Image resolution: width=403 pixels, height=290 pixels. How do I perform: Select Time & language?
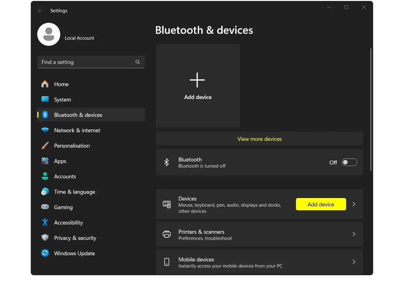tap(91, 192)
